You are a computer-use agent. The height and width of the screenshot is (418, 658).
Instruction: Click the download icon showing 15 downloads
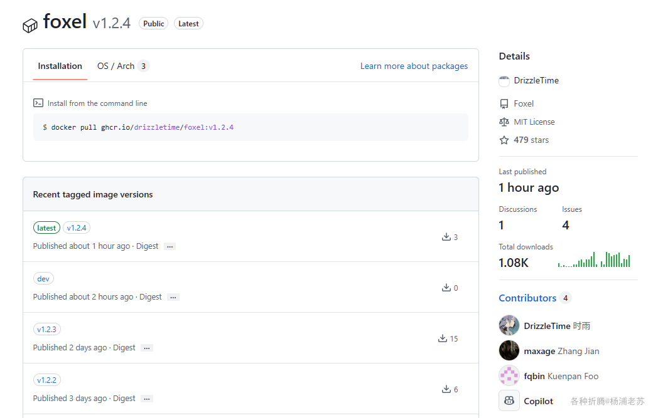[x=442, y=338]
